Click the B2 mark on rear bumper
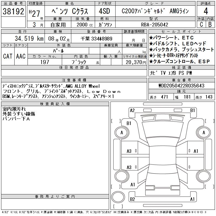 [132, 199]
